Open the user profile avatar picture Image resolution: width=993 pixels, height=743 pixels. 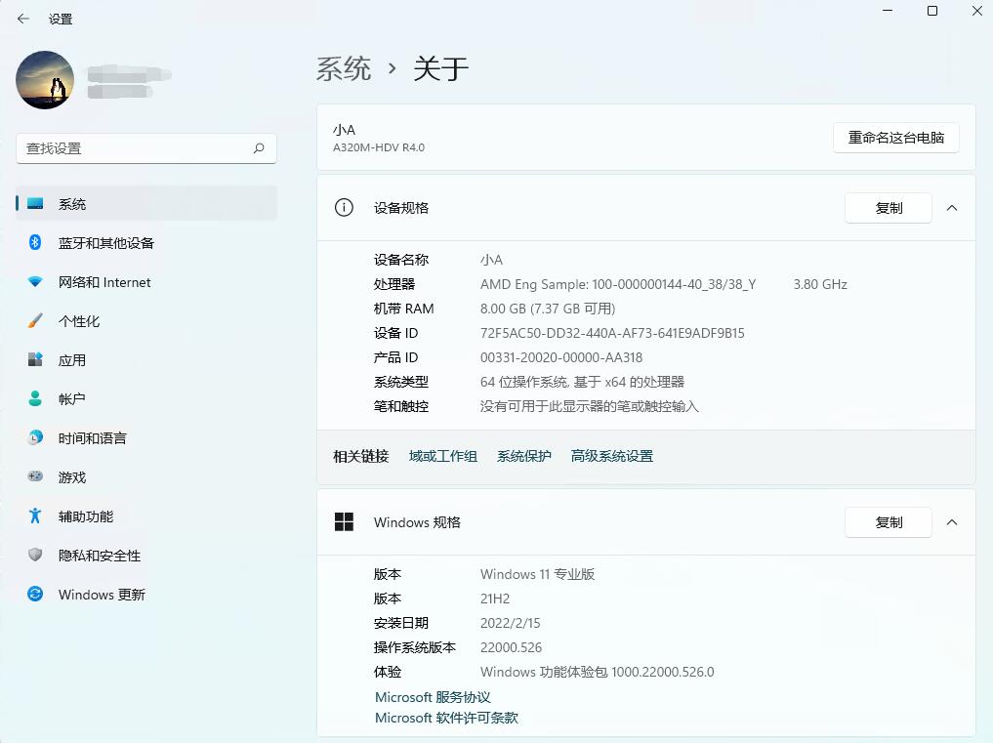tap(45, 80)
